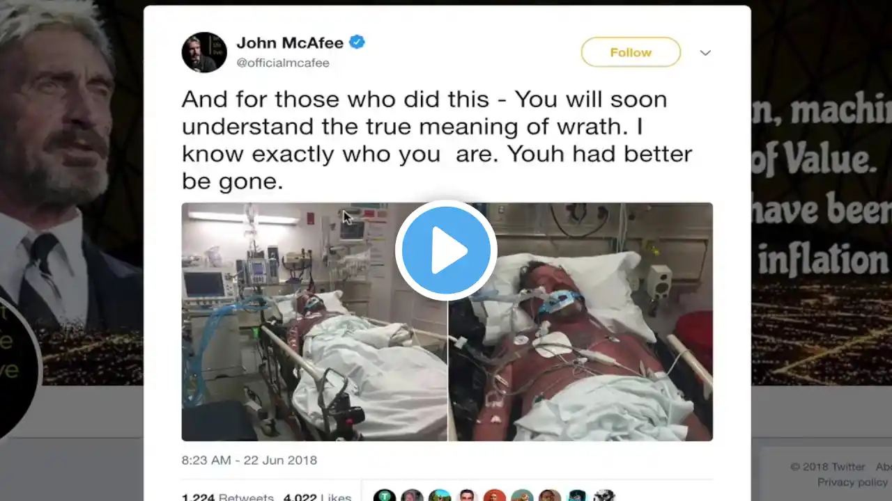Click the blue verified badge next to John McAfee
Screen dimensions: 892x501
click(357, 42)
